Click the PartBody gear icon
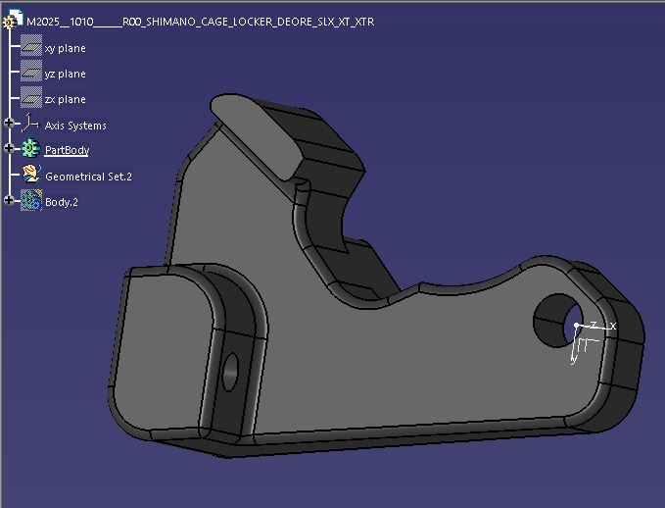665x508 pixels. pyautogui.click(x=31, y=148)
